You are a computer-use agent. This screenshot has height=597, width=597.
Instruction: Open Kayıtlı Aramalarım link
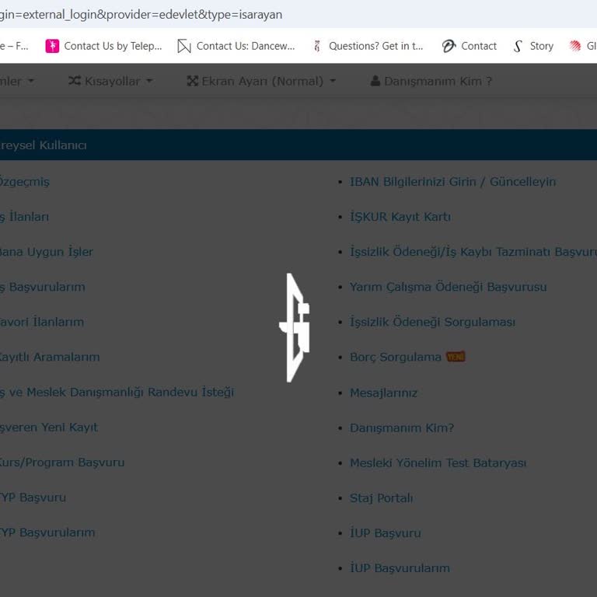[x=50, y=357]
